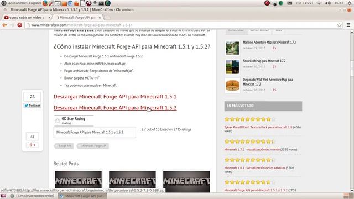354x199 pixels.
Task: Stop page loading with the red X button
Action: point(20,25)
